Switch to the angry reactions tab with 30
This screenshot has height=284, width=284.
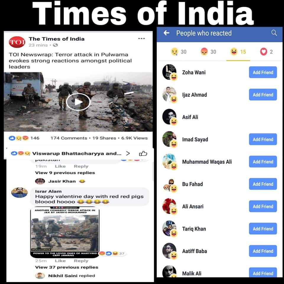208,52
